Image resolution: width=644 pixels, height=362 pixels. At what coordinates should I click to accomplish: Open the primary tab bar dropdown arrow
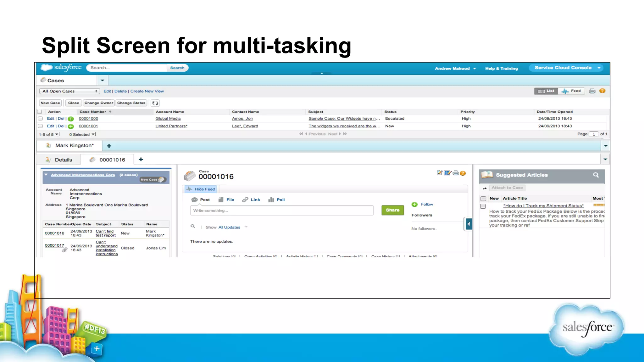click(606, 146)
